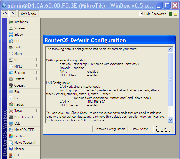Click the MetaROUTER icon
Screen dimensions: 180x159
(x=11, y=130)
